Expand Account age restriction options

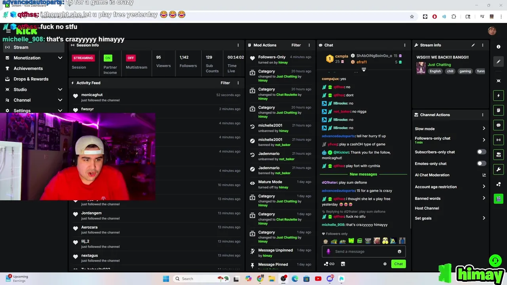coord(484,187)
